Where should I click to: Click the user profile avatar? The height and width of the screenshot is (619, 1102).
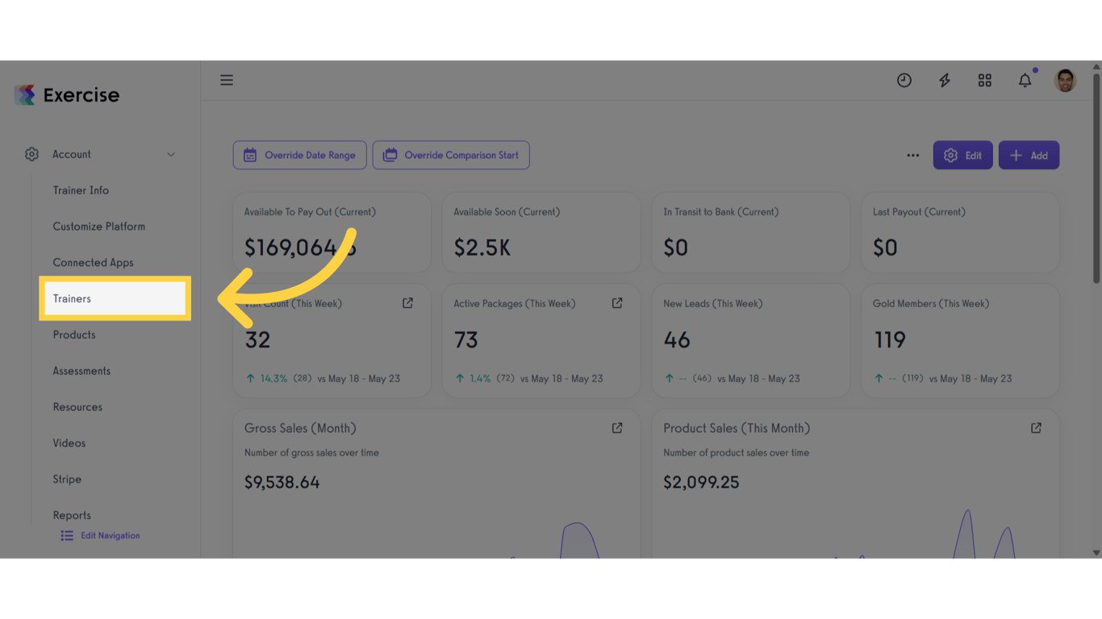(x=1065, y=80)
